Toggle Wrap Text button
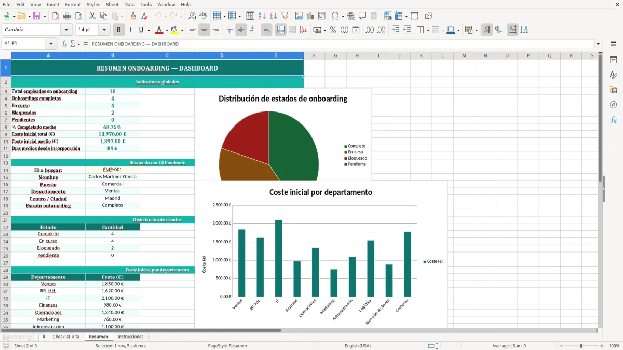The image size is (623, 350). (x=266, y=30)
